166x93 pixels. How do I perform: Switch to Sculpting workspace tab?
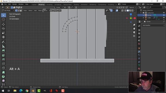[50, 5]
